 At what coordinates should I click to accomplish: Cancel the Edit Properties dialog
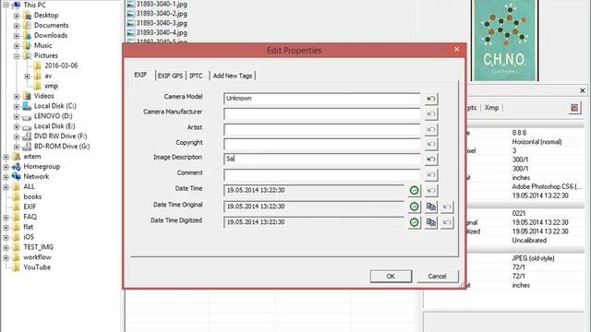[x=437, y=277]
